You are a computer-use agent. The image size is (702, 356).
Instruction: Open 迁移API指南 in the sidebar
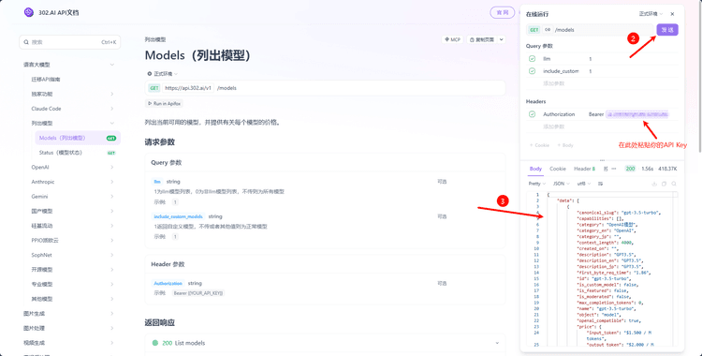46,80
